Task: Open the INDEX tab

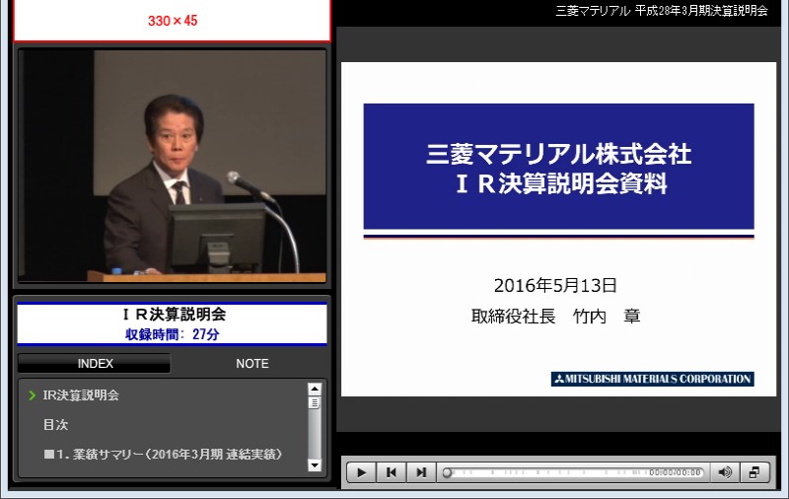Action: [x=95, y=363]
